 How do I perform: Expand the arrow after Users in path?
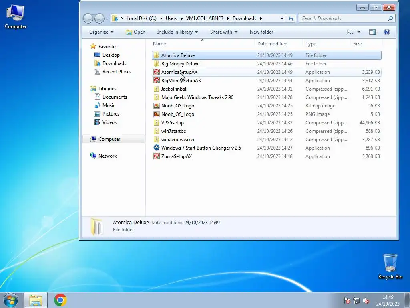[x=181, y=18]
